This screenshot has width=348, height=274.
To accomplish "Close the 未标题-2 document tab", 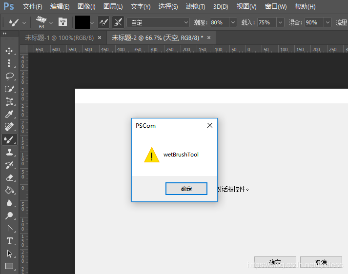I will pyautogui.click(x=209, y=38).
